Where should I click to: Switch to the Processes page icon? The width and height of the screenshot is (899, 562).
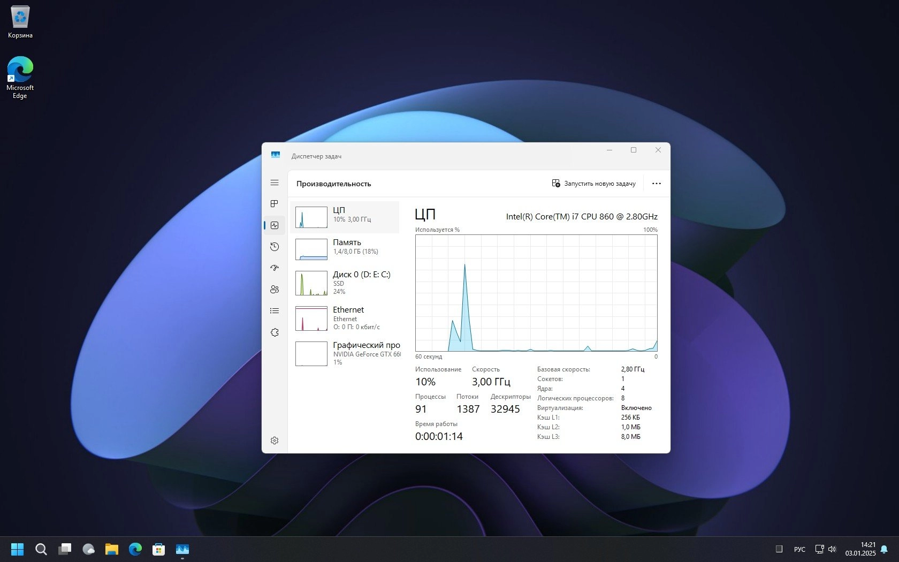275,204
